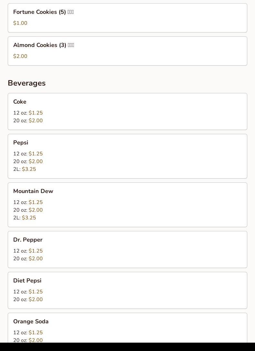
Task: Select the $1.00 Fortune Cookies price
Action: [20, 23]
